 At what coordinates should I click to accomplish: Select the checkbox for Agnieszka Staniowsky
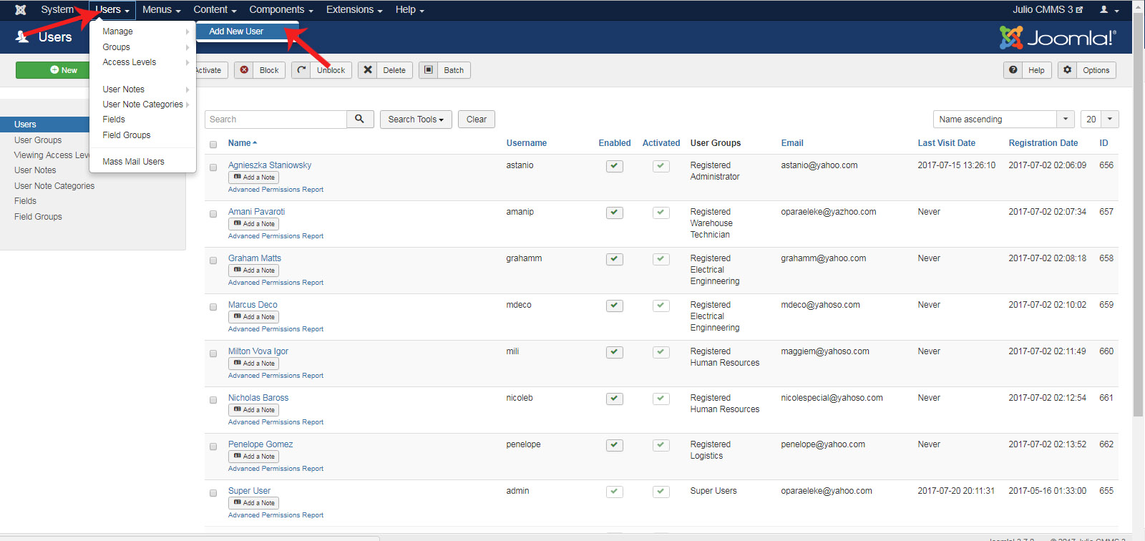(x=213, y=167)
